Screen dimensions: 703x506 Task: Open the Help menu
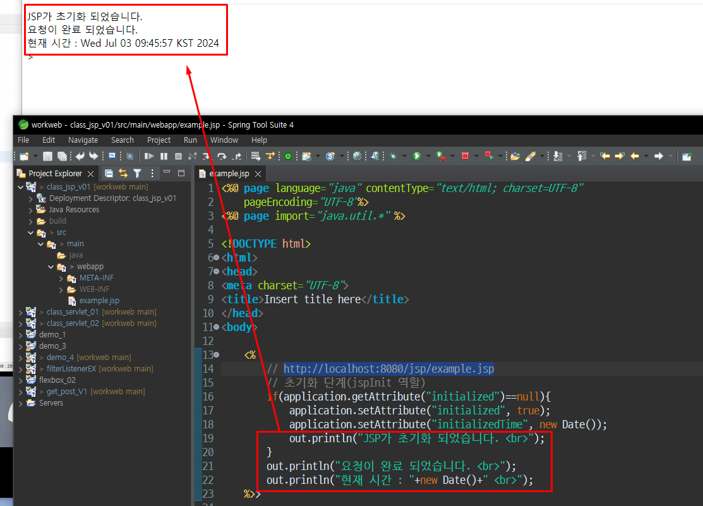[259, 140]
